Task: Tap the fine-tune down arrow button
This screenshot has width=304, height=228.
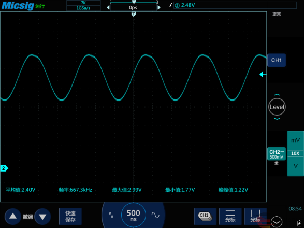Action: click(42, 217)
